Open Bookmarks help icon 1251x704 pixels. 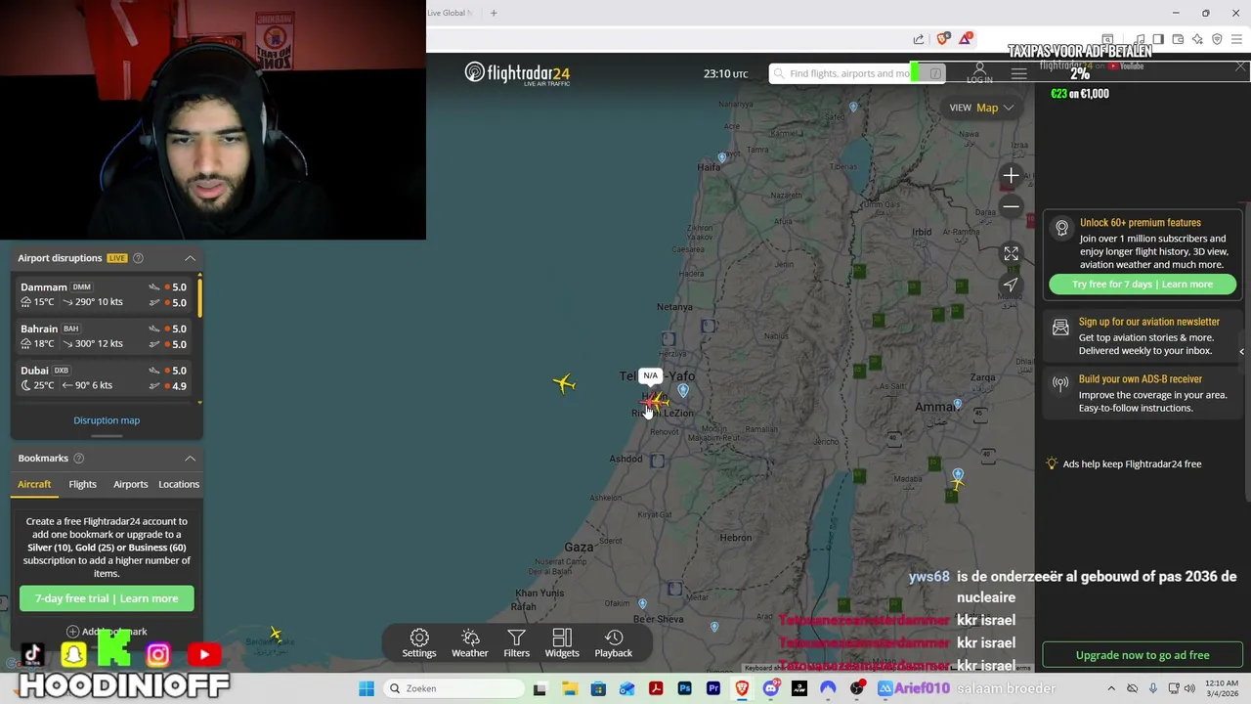[x=78, y=458]
